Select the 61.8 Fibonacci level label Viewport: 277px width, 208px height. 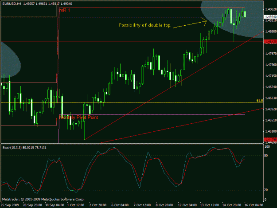(260, 100)
